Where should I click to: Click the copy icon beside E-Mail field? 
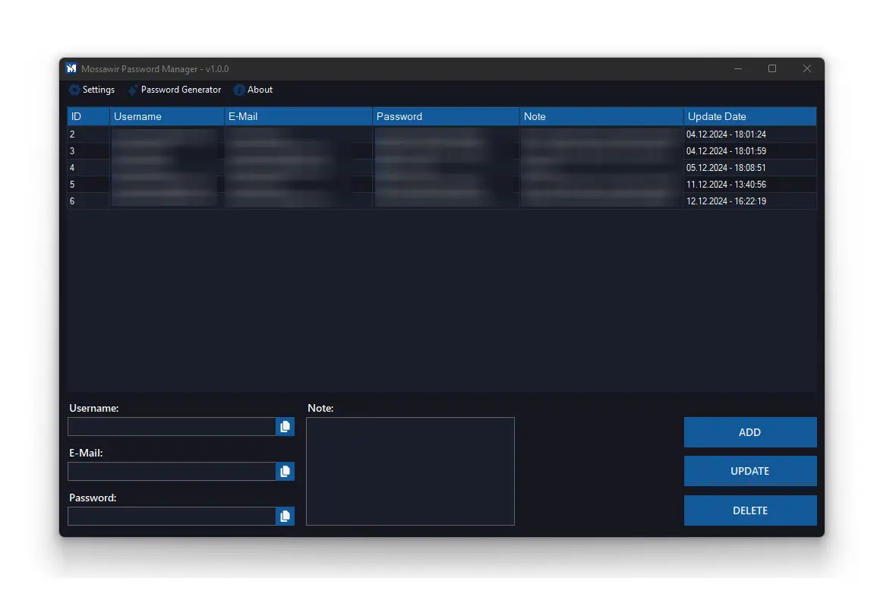285,472
